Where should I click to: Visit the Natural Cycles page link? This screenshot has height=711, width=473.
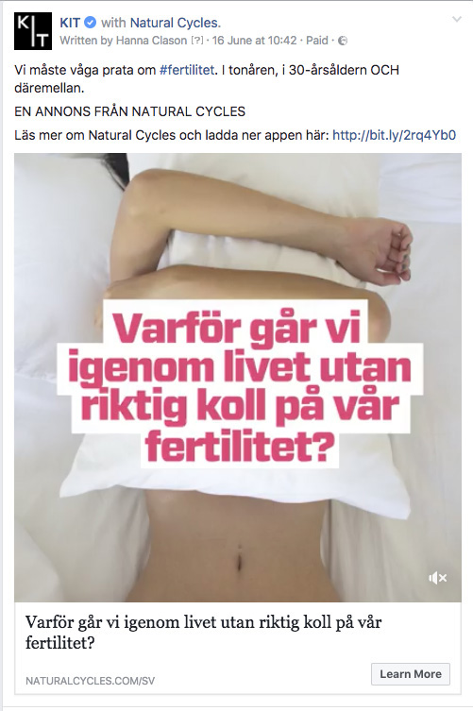point(175,23)
